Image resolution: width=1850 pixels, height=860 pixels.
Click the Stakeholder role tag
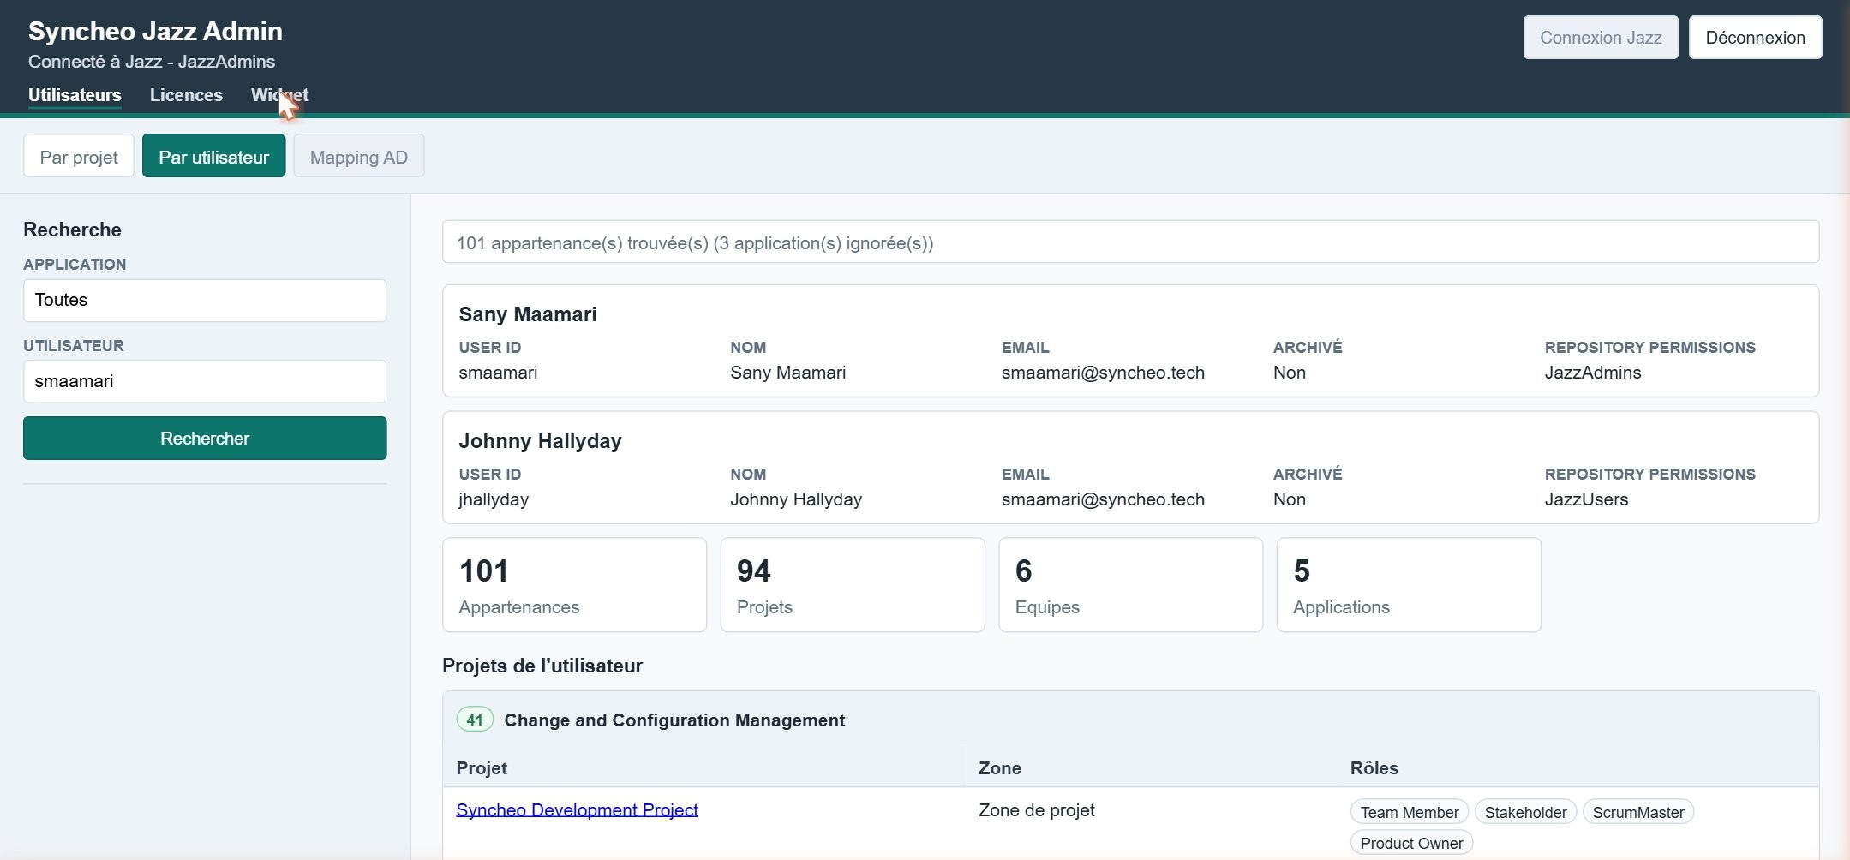coord(1525,812)
